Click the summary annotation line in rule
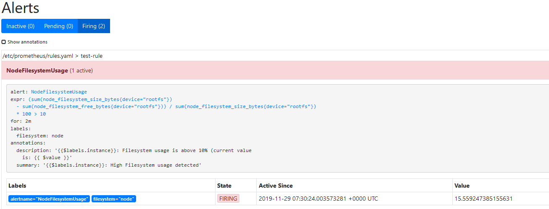The image size is (549, 209). point(109,165)
